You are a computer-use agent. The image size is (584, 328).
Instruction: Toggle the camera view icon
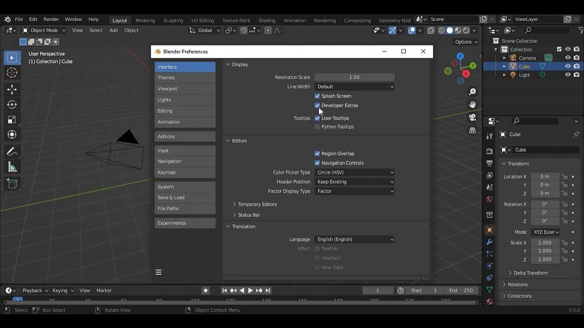[x=473, y=117]
